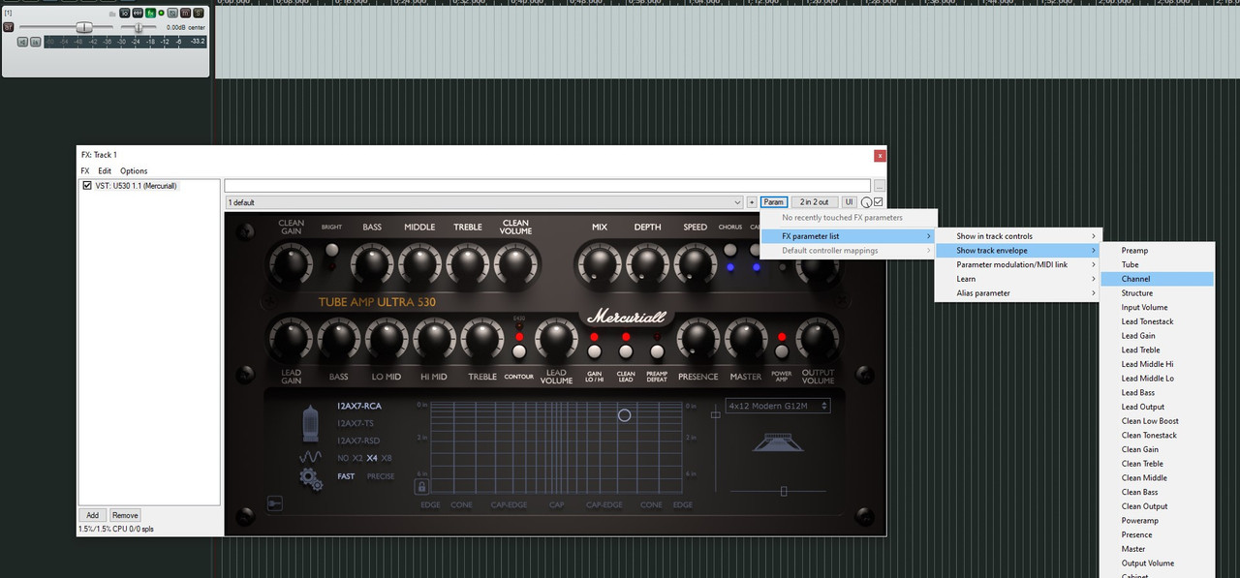Toggle the Preamp Defeat switch
The image size is (1240, 578).
click(x=657, y=351)
